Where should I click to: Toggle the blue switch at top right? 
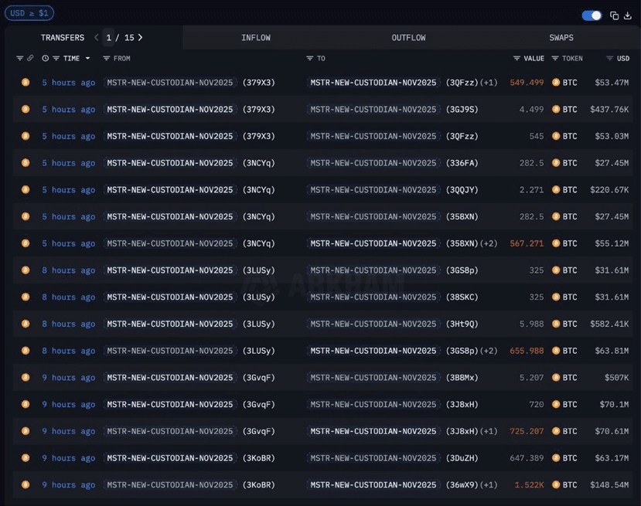[x=592, y=15]
